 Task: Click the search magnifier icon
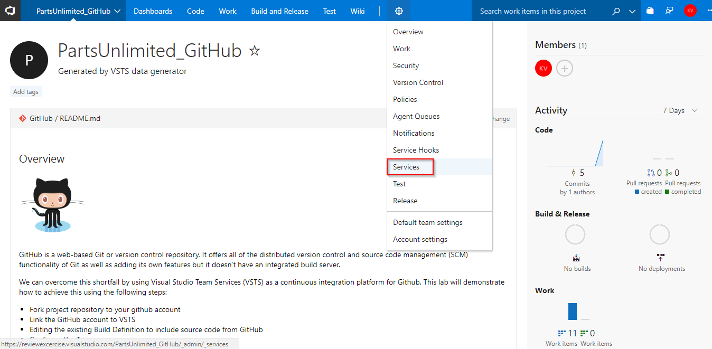pos(616,11)
